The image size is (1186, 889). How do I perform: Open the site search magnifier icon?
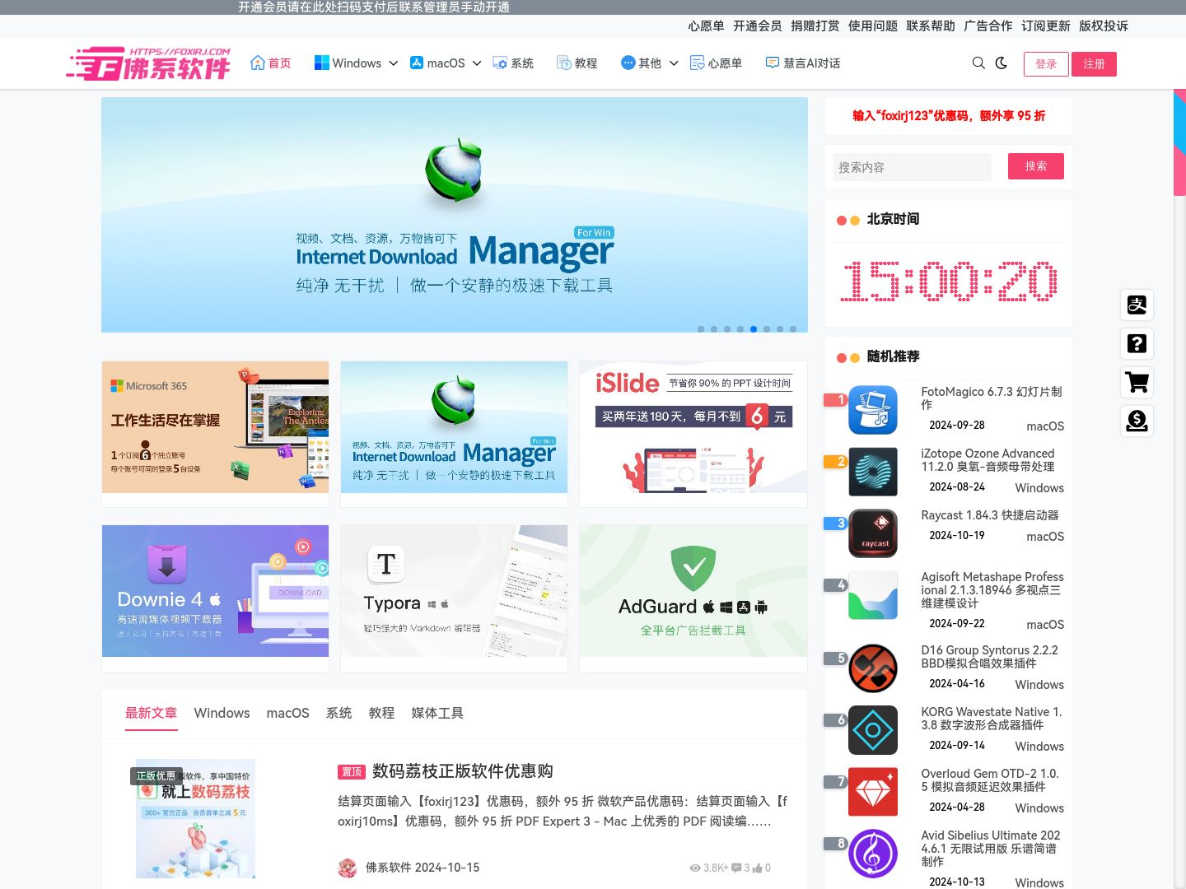978,63
